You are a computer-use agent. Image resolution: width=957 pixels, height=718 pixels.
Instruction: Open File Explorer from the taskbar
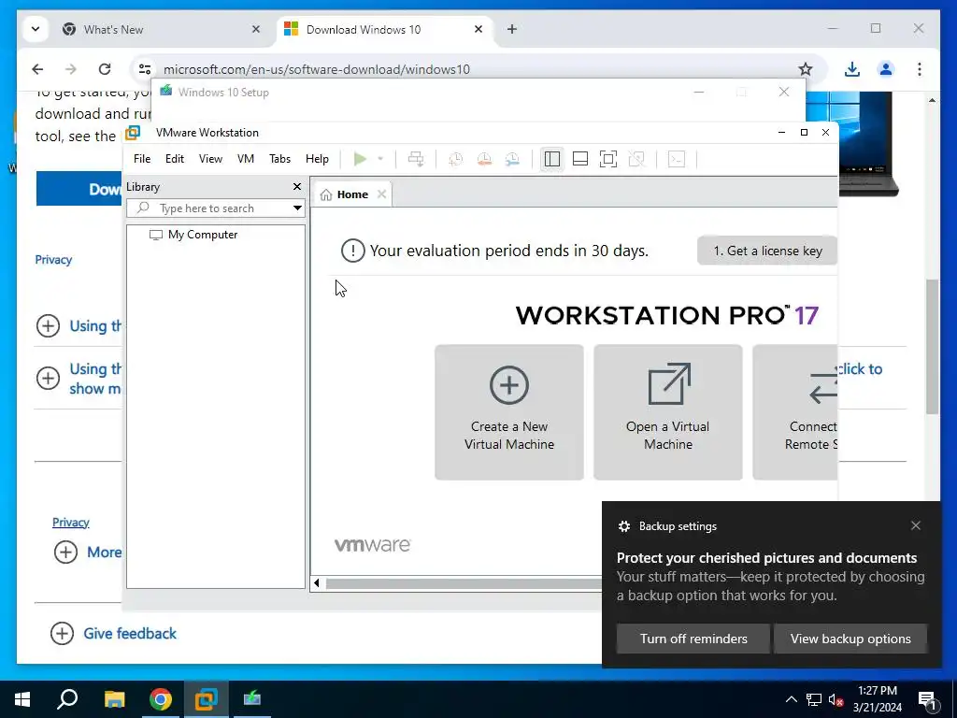[114, 699]
